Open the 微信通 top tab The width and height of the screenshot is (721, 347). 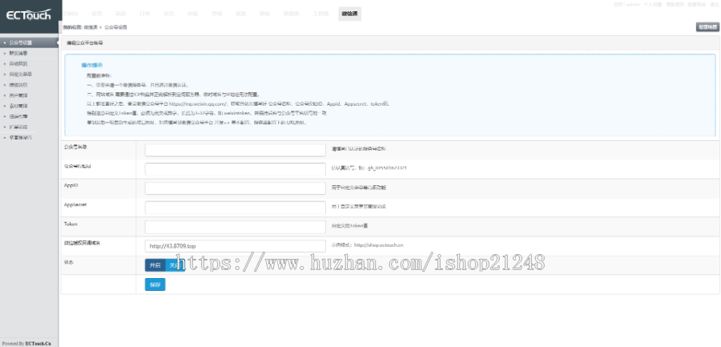click(349, 14)
